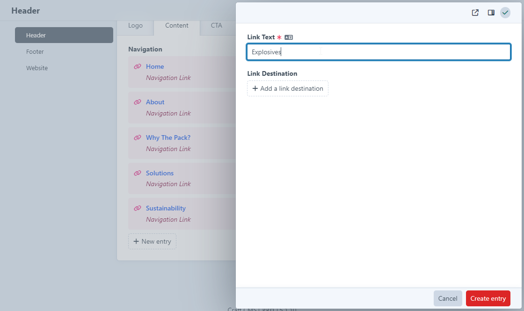Click the link icon next to Home

tap(138, 67)
